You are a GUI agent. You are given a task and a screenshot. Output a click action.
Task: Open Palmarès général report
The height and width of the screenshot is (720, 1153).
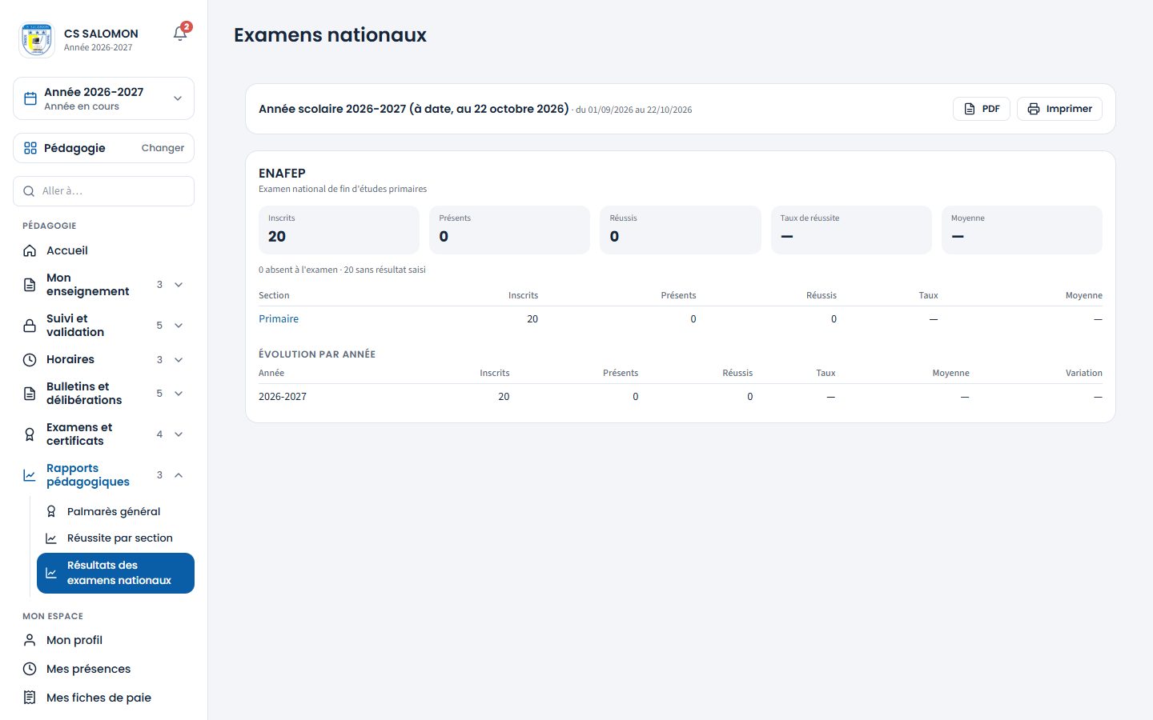pos(115,511)
